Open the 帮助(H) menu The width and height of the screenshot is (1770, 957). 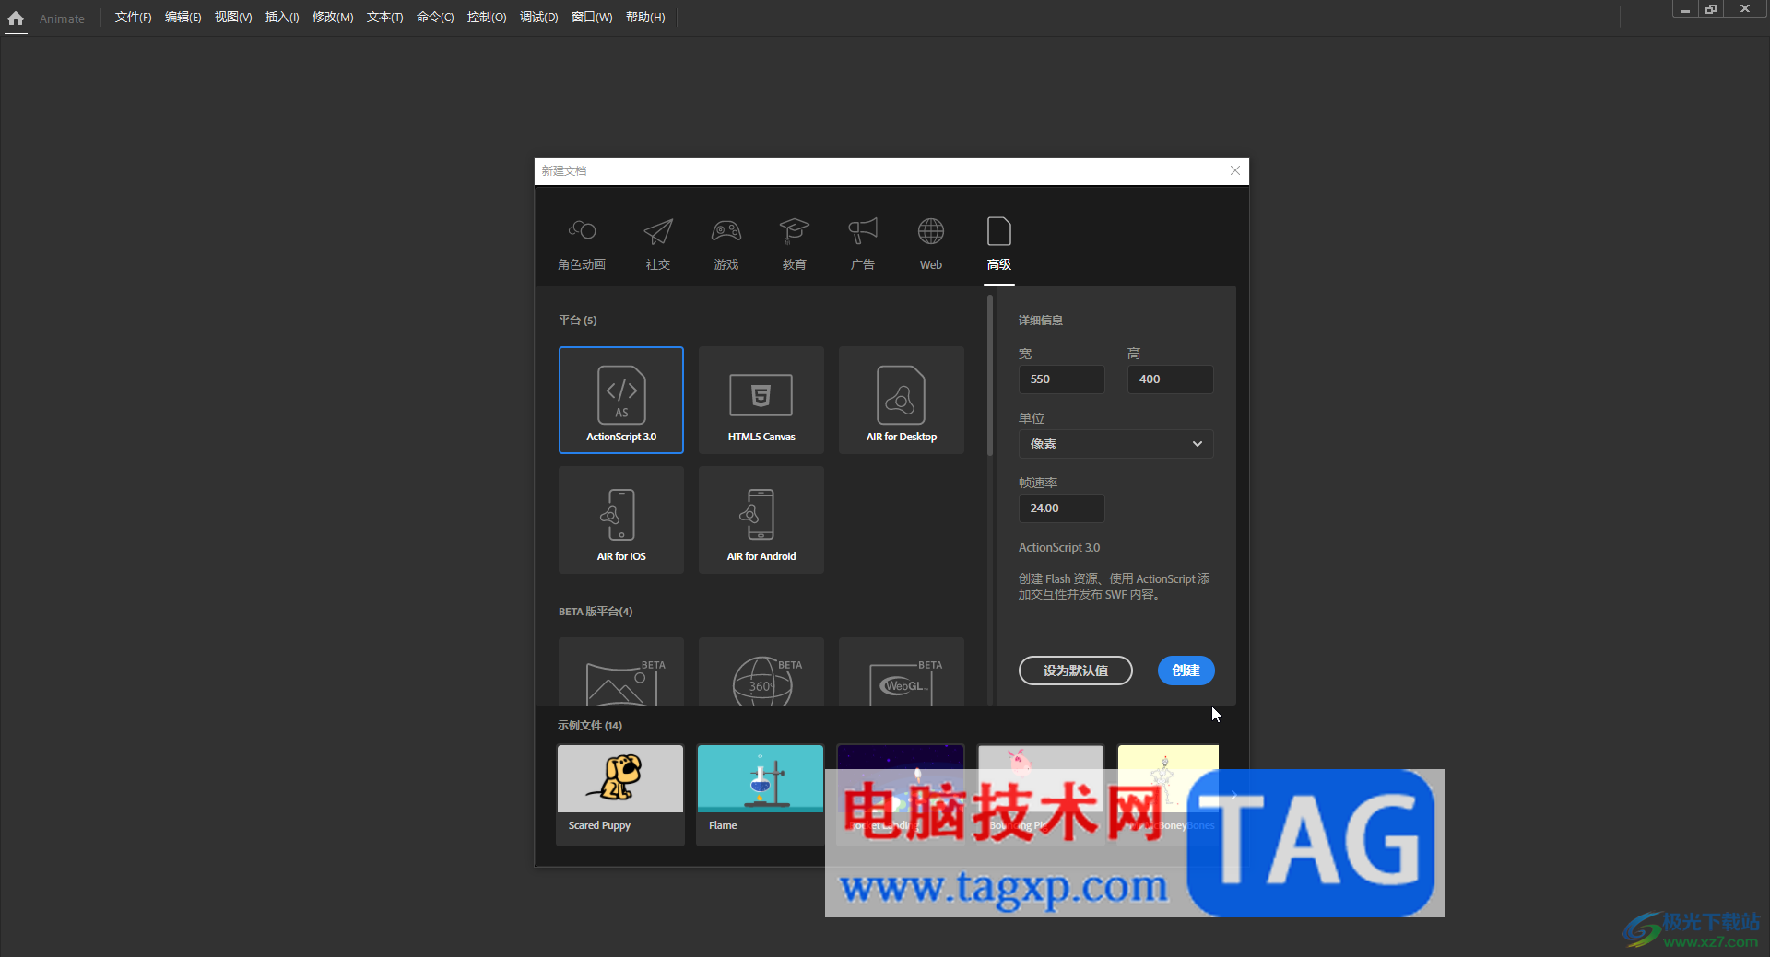pos(645,18)
